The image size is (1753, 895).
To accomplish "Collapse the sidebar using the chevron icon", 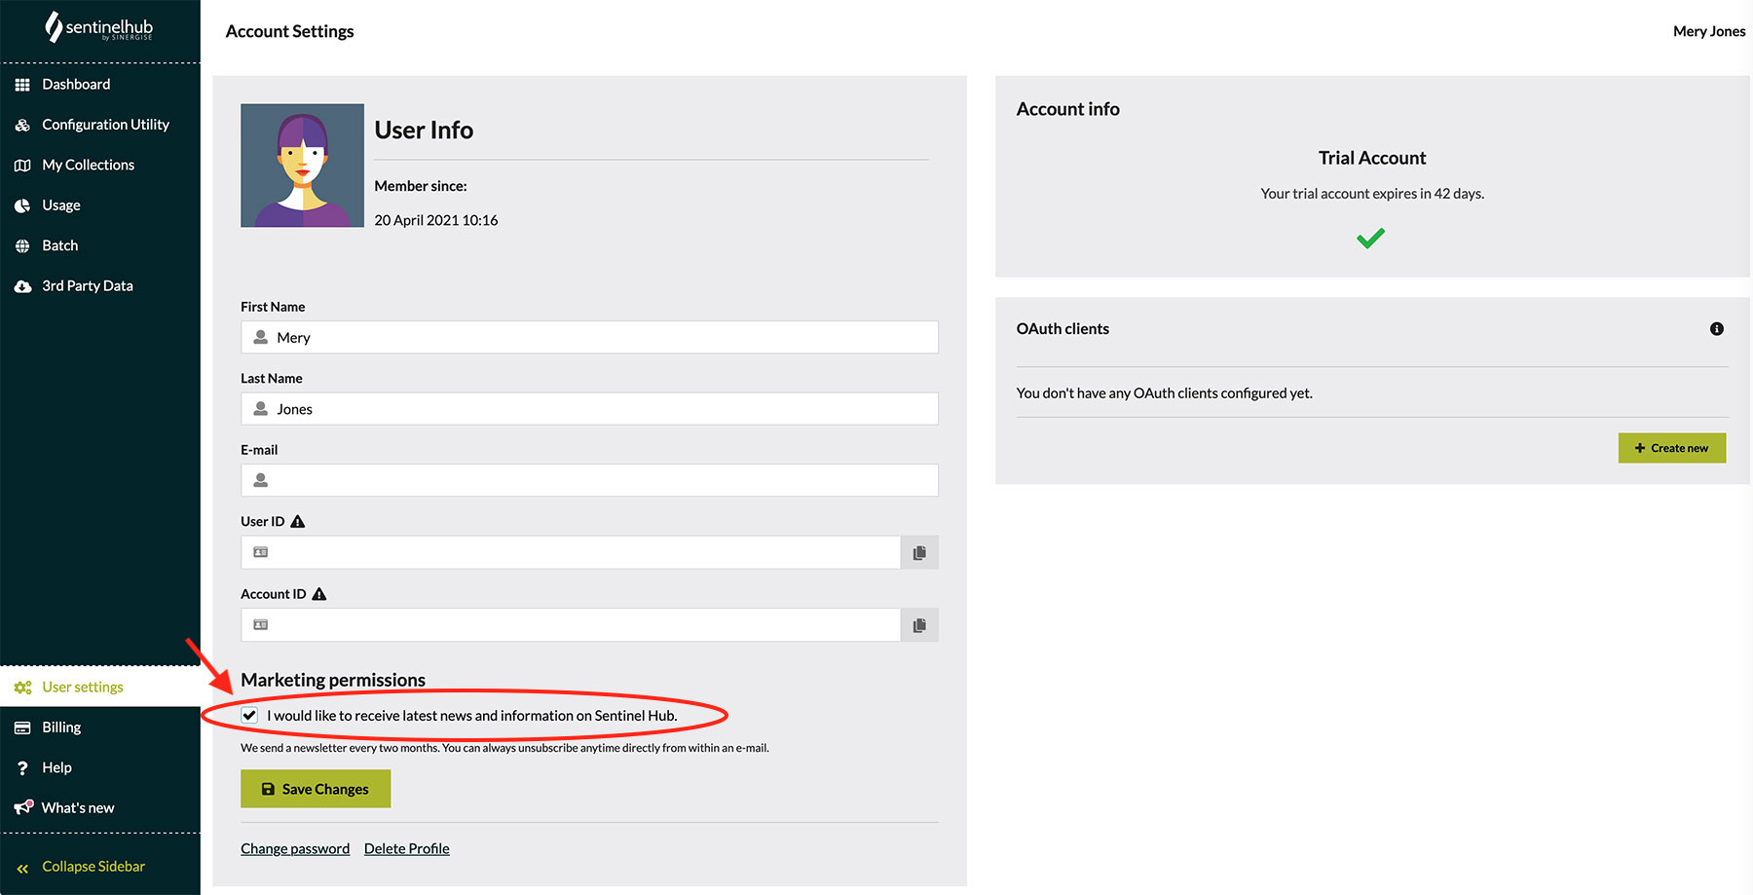I will point(22,868).
